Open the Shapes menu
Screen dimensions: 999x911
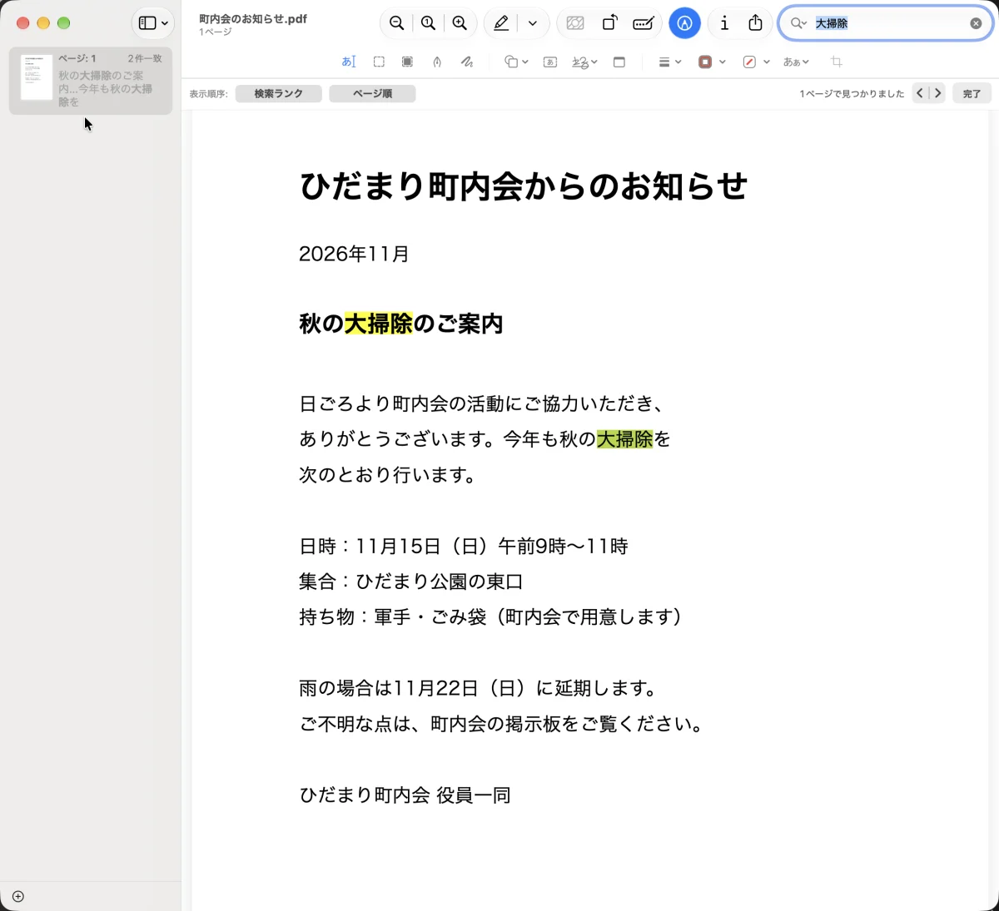point(516,62)
